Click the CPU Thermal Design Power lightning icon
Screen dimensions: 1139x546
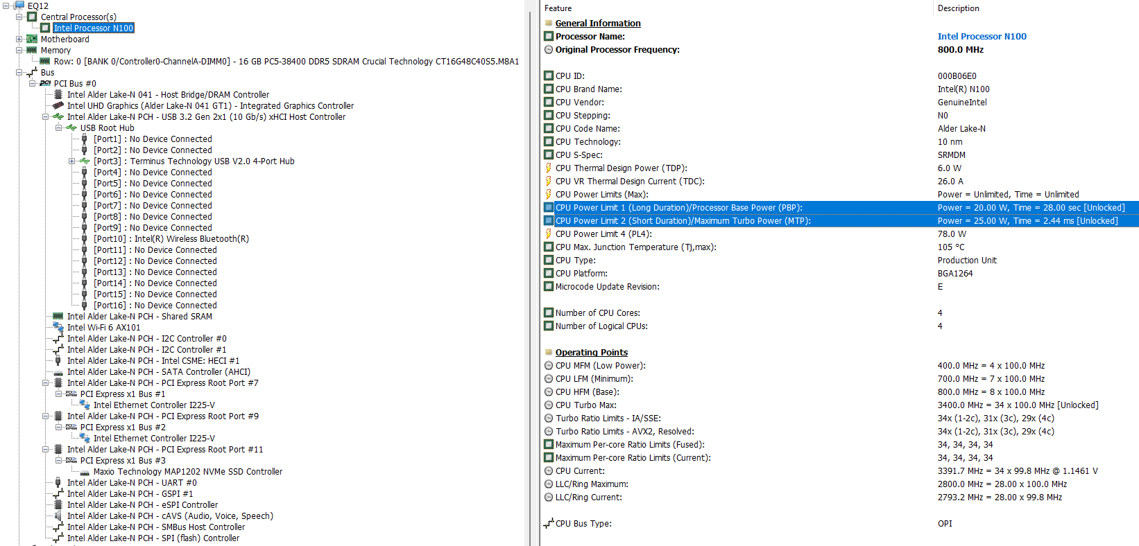(548, 168)
